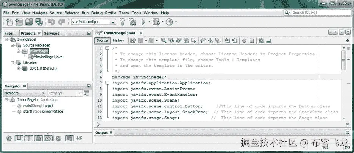Toggle Sort by Source in Navigator
The height and width of the screenshot is (153, 354).
(79, 138)
